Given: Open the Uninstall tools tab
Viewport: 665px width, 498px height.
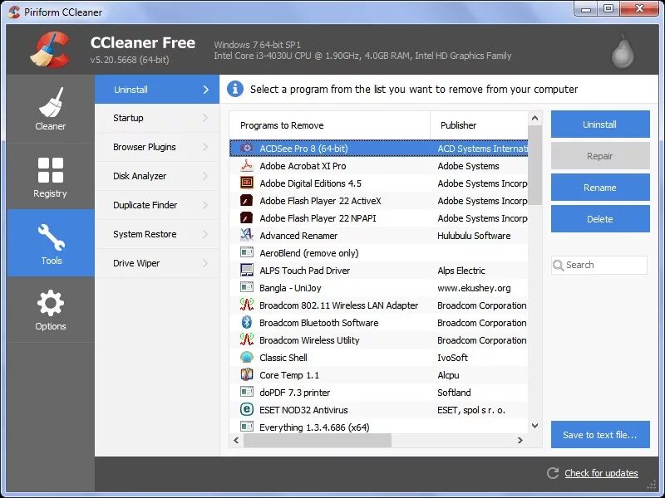Looking at the screenshot, I should click(x=157, y=90).
